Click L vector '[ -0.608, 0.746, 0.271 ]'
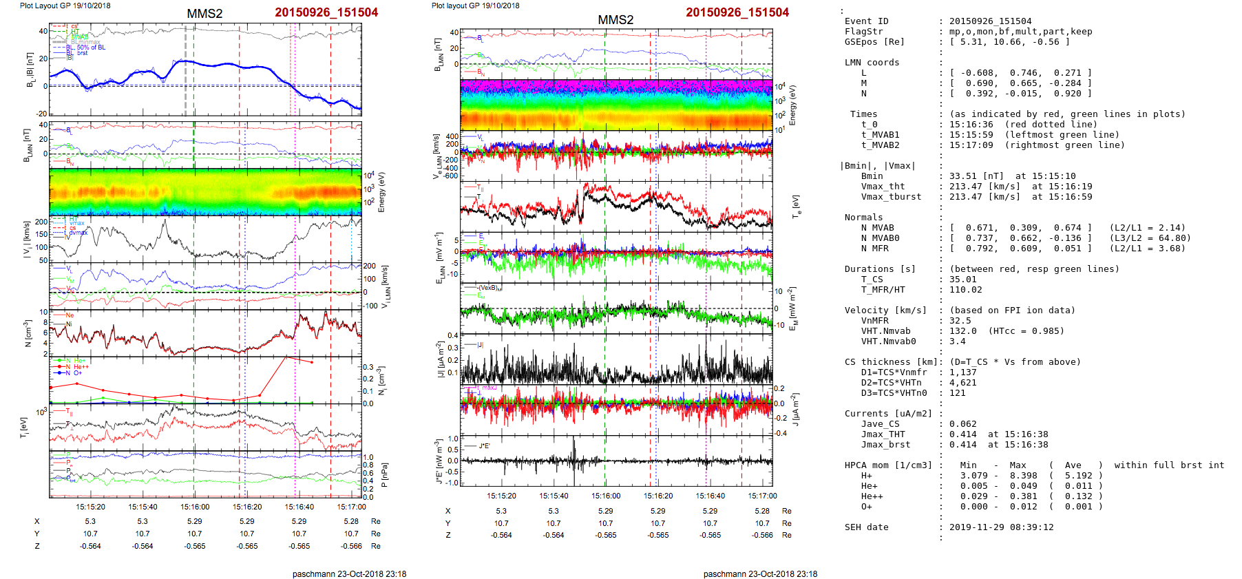 (x=1021, y=73)
